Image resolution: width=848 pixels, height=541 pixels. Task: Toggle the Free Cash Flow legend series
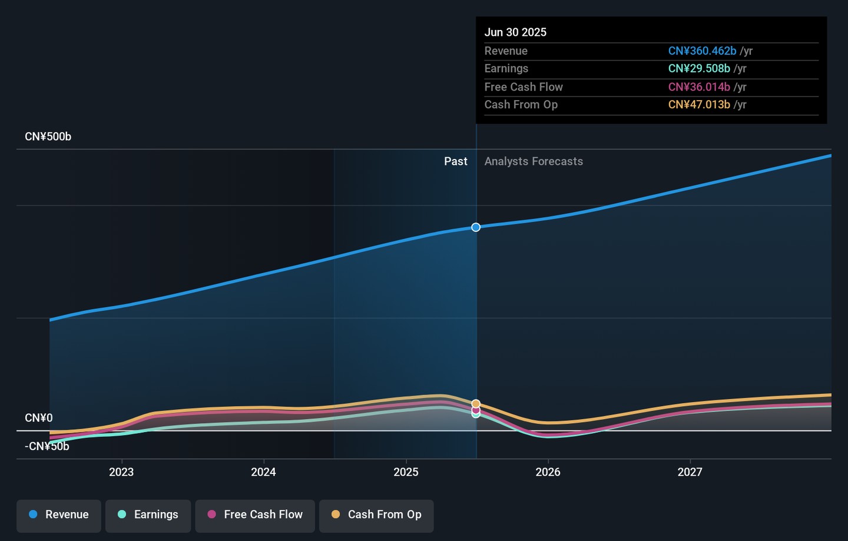point(255,516)
